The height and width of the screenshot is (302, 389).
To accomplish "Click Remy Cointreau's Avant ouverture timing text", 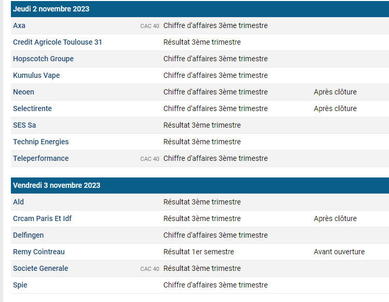I will click(339, 252).
